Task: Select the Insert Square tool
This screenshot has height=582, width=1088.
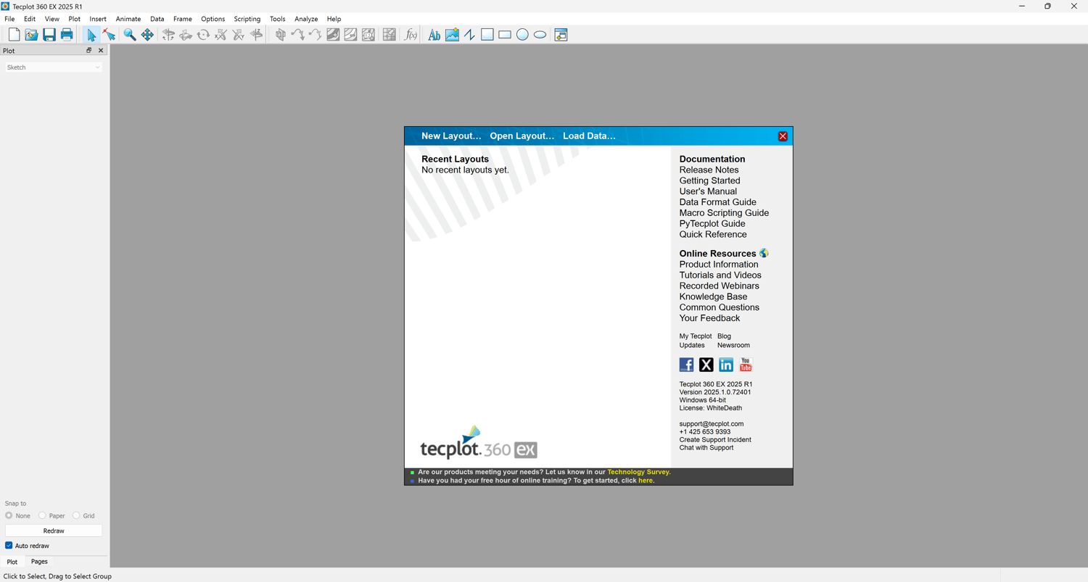Action: [487, 35]
